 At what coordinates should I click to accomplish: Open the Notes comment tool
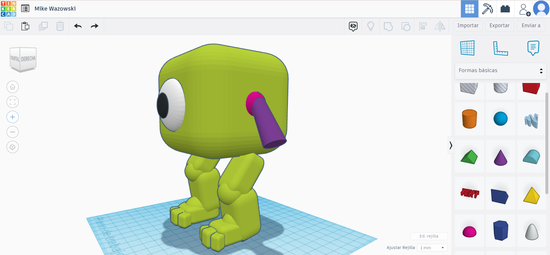click(533, 48)
